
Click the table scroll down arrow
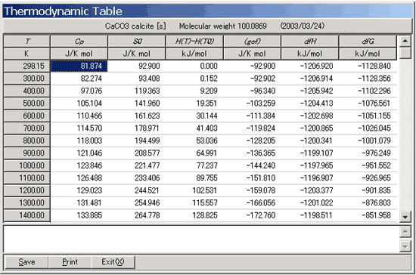(x=405, y=218)
